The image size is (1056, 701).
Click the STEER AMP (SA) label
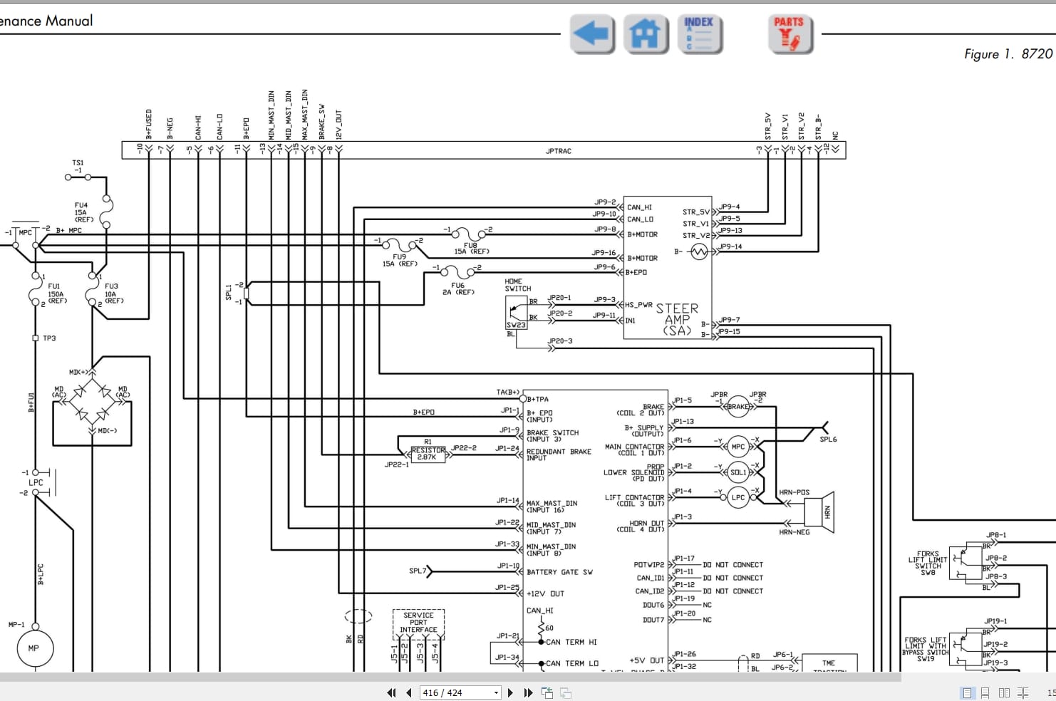tap(677, 319)
